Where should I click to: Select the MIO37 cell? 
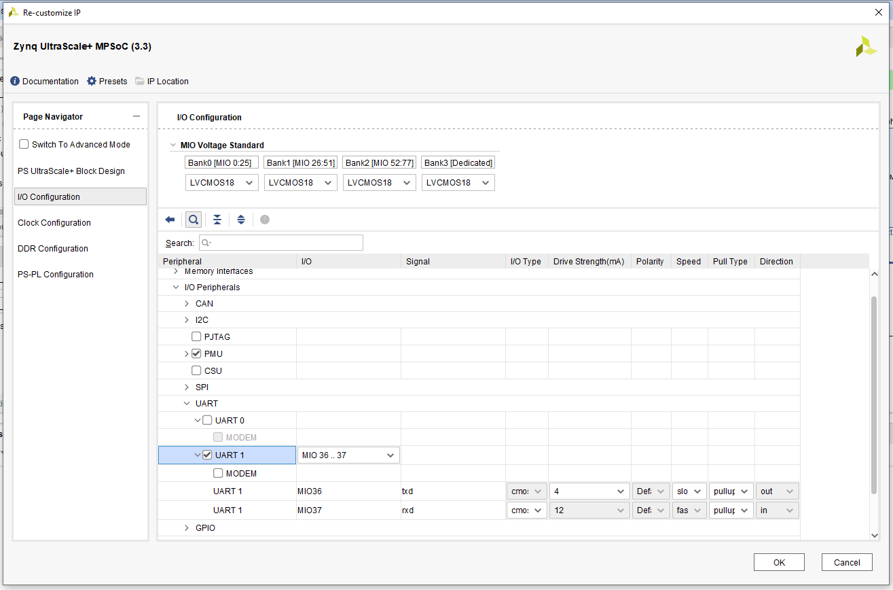coord(348,510)
